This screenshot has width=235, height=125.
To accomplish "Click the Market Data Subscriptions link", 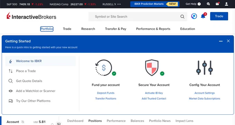I will pos(205,98).
